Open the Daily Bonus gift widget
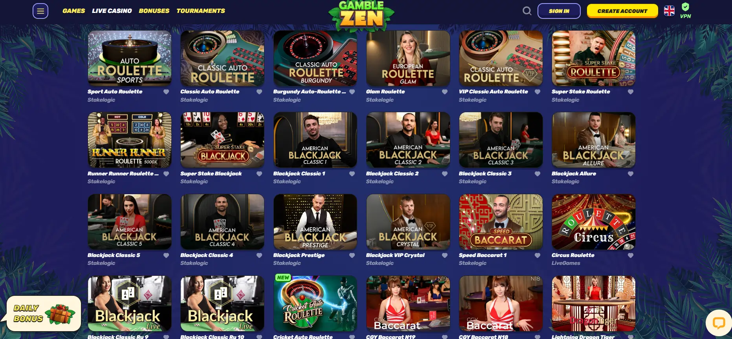732x339 pixels. 44,313
